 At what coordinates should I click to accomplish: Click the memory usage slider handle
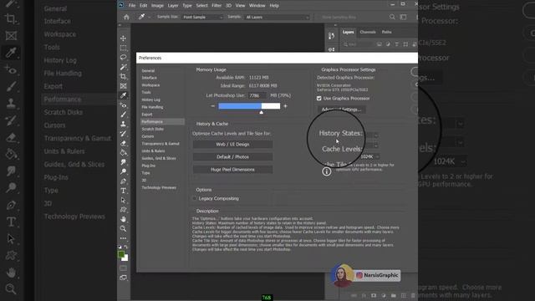[262, 112]
